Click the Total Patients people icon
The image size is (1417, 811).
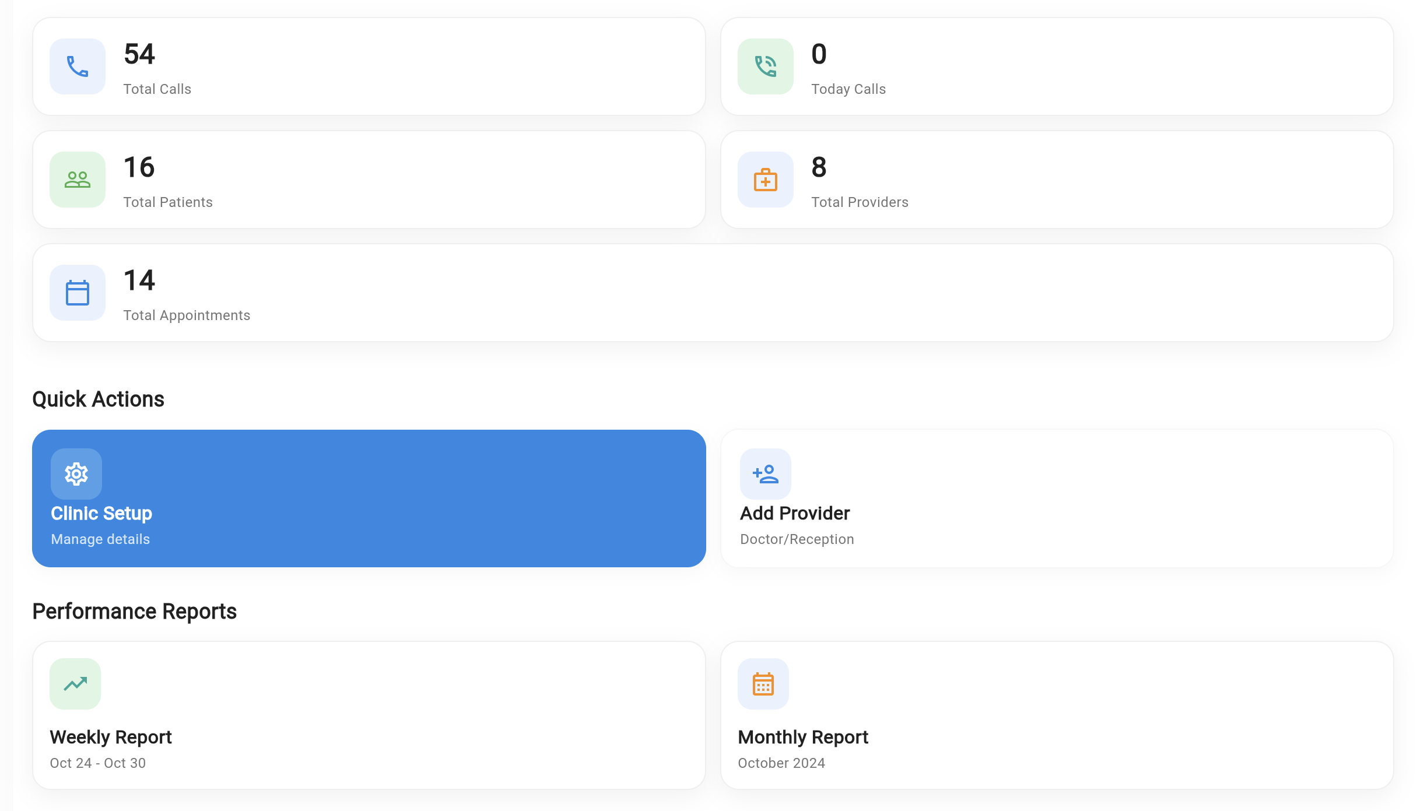76,180
